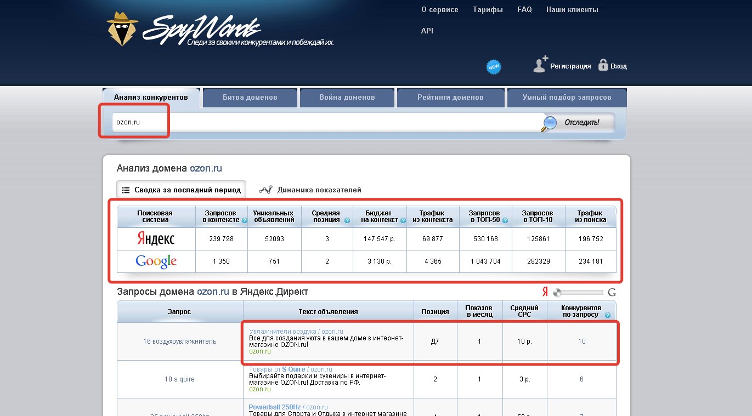The width and height of the screenshot is (752, 416).
Task: Click help icon beside Бюджет на контекст
Action: point(403,220)
